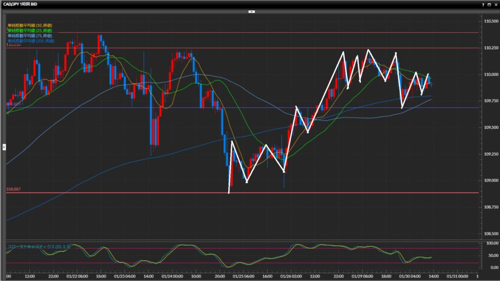Click 110.500 on the price axis
This screenshot has height=281, width=500.
(x=490, y=21)
